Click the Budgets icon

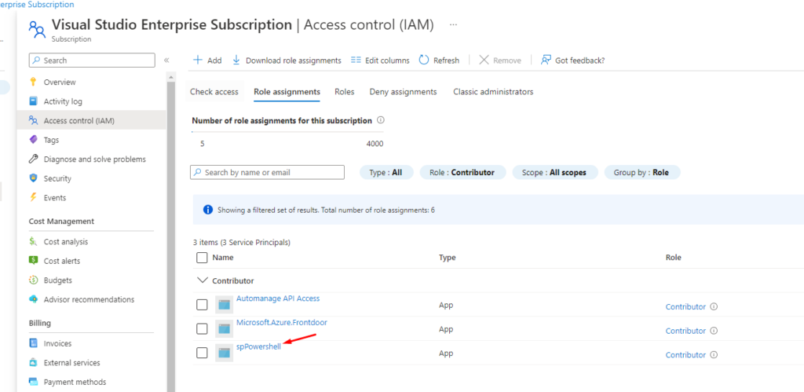click(33, 280)
